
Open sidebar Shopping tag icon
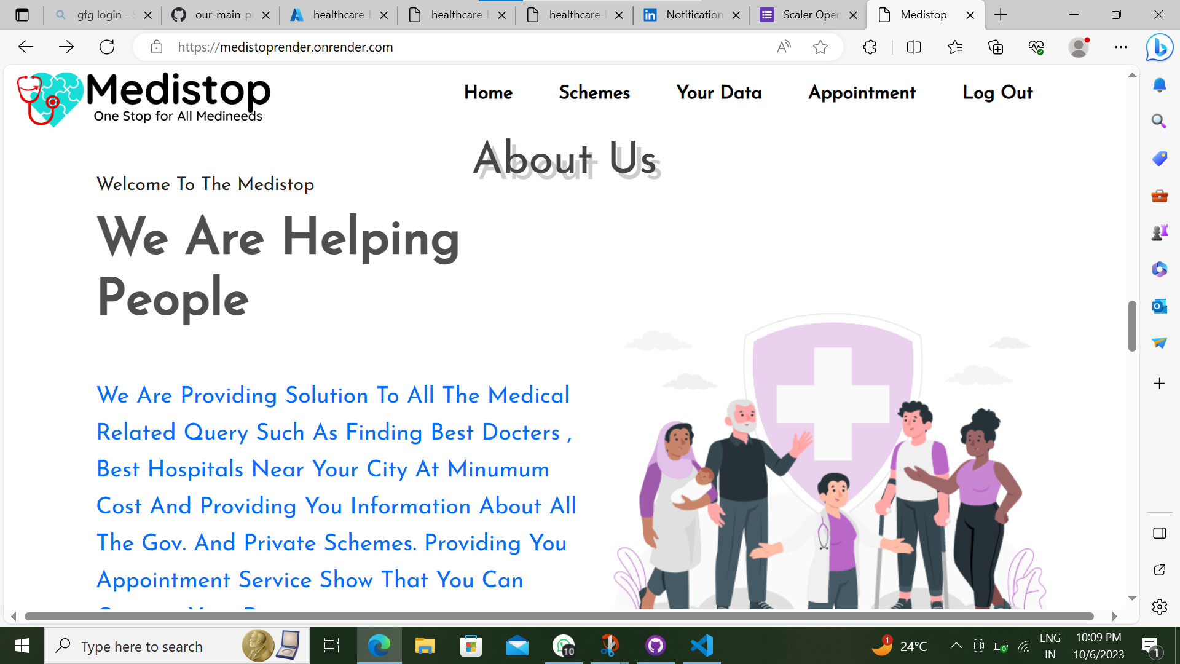pyautogui.click(x=1159, y=159)
